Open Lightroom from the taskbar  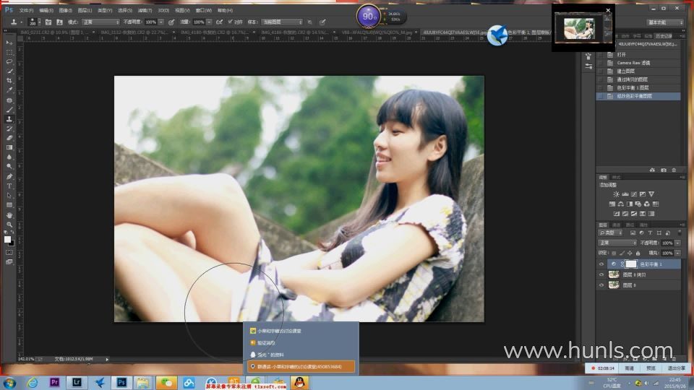coord(77,383)
